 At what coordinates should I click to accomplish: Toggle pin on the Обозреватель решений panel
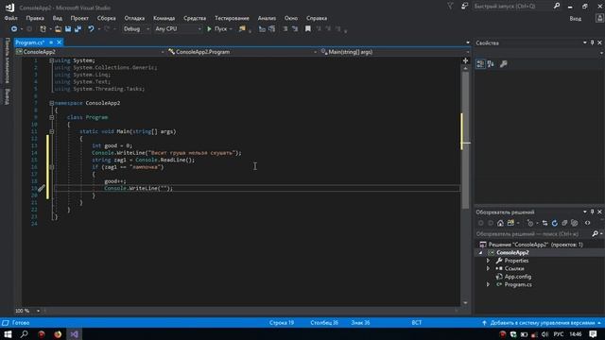coord(593,212)
